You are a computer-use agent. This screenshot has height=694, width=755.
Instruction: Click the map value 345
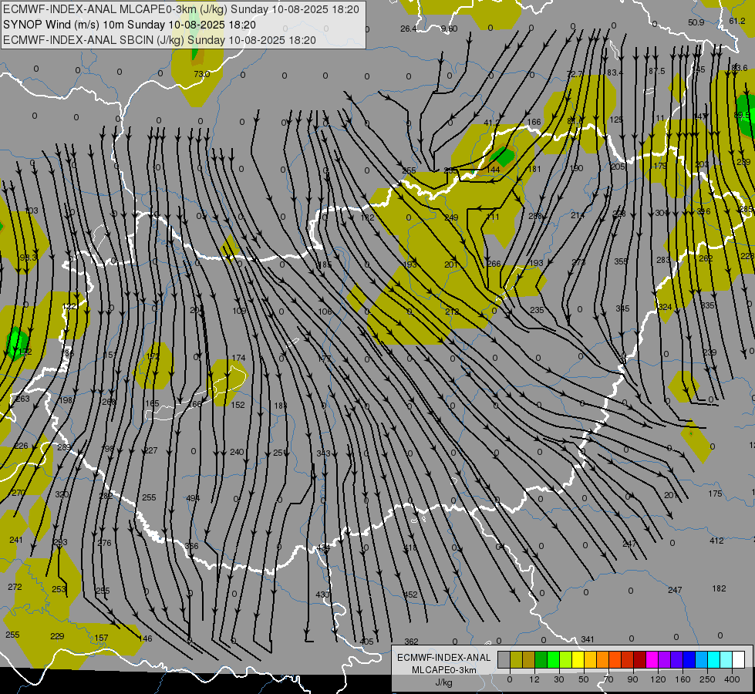pyautogui.click(x=622, y=308)
